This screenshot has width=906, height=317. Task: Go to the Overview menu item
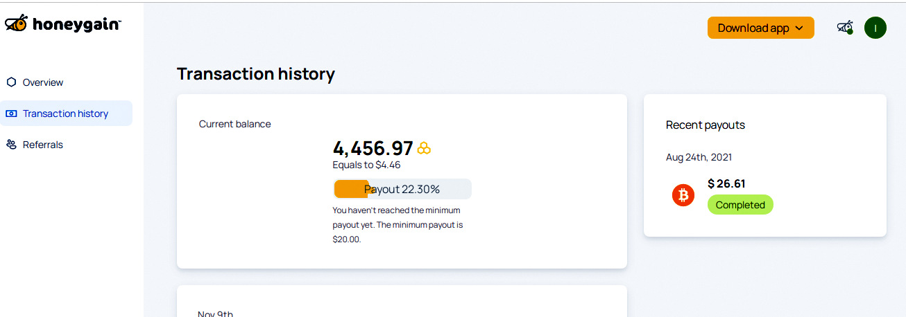43,82
